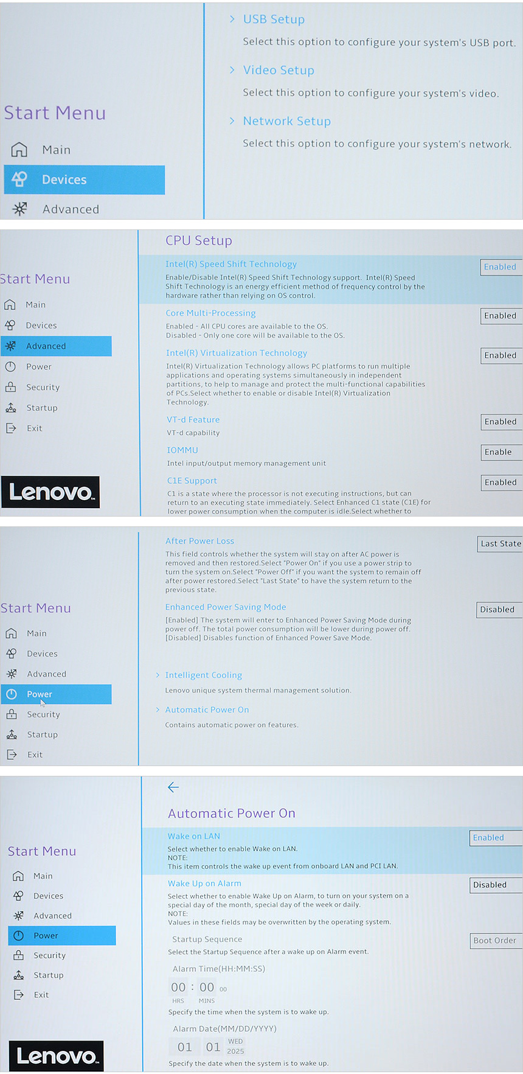Image resolution: width=523 pixels, height=1074 pixels.
Task: Open the Video Setup link
Action: pos(279,70)
